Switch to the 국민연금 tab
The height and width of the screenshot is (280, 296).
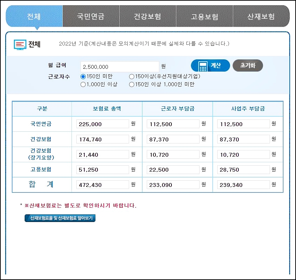91,16
